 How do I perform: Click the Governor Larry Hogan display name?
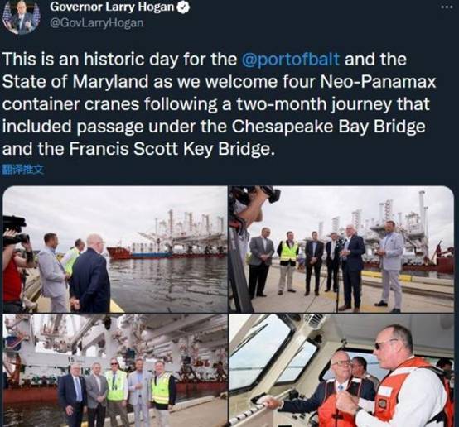112,7
